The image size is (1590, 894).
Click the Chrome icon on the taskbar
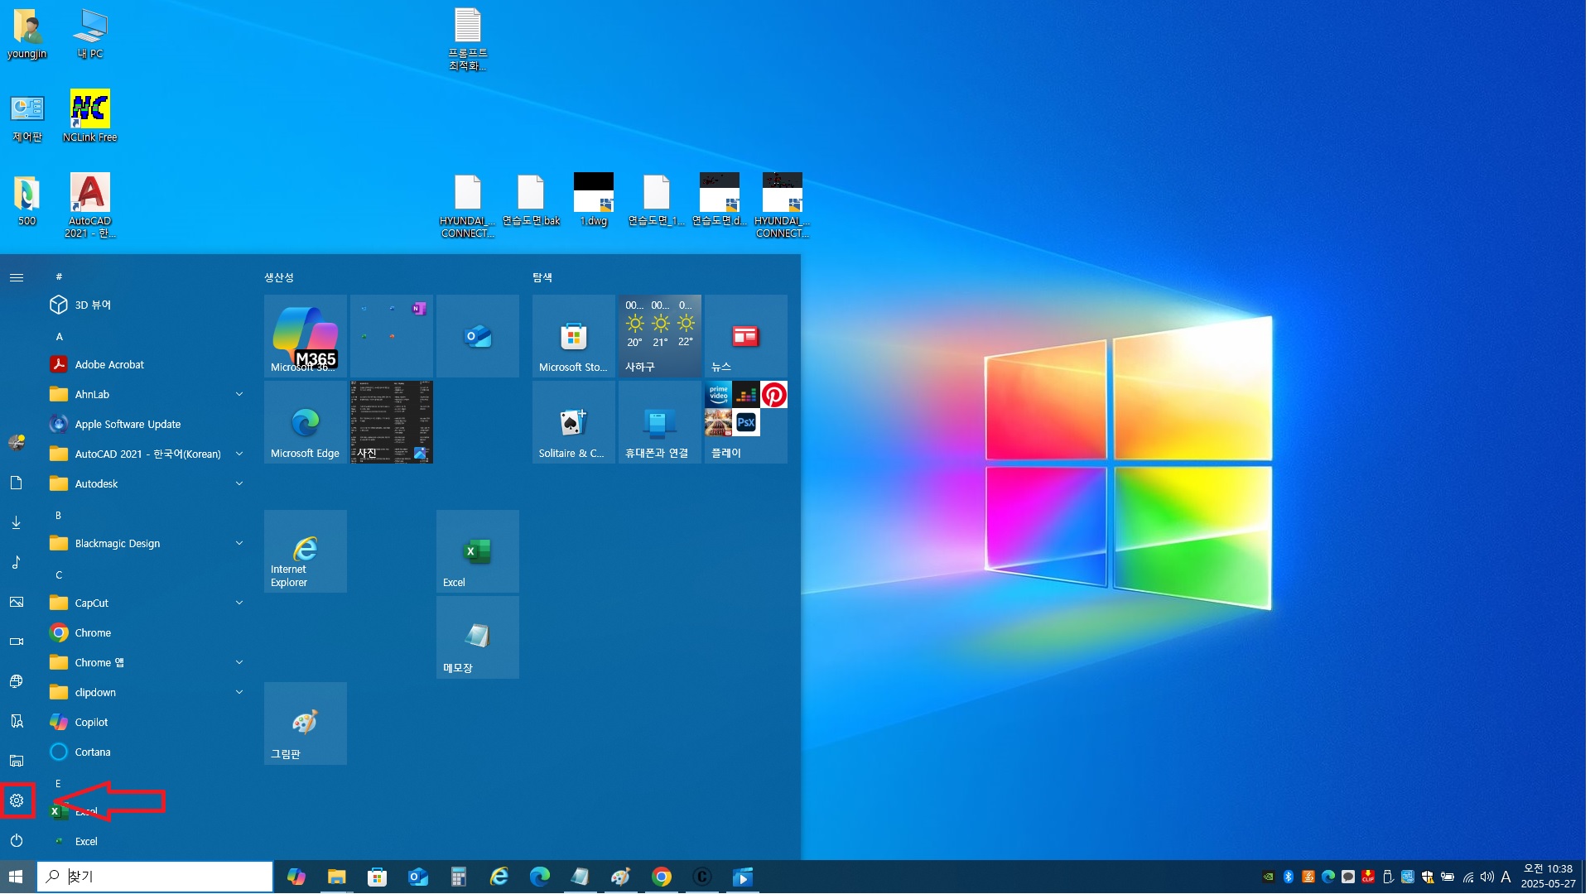coord(662,877)
